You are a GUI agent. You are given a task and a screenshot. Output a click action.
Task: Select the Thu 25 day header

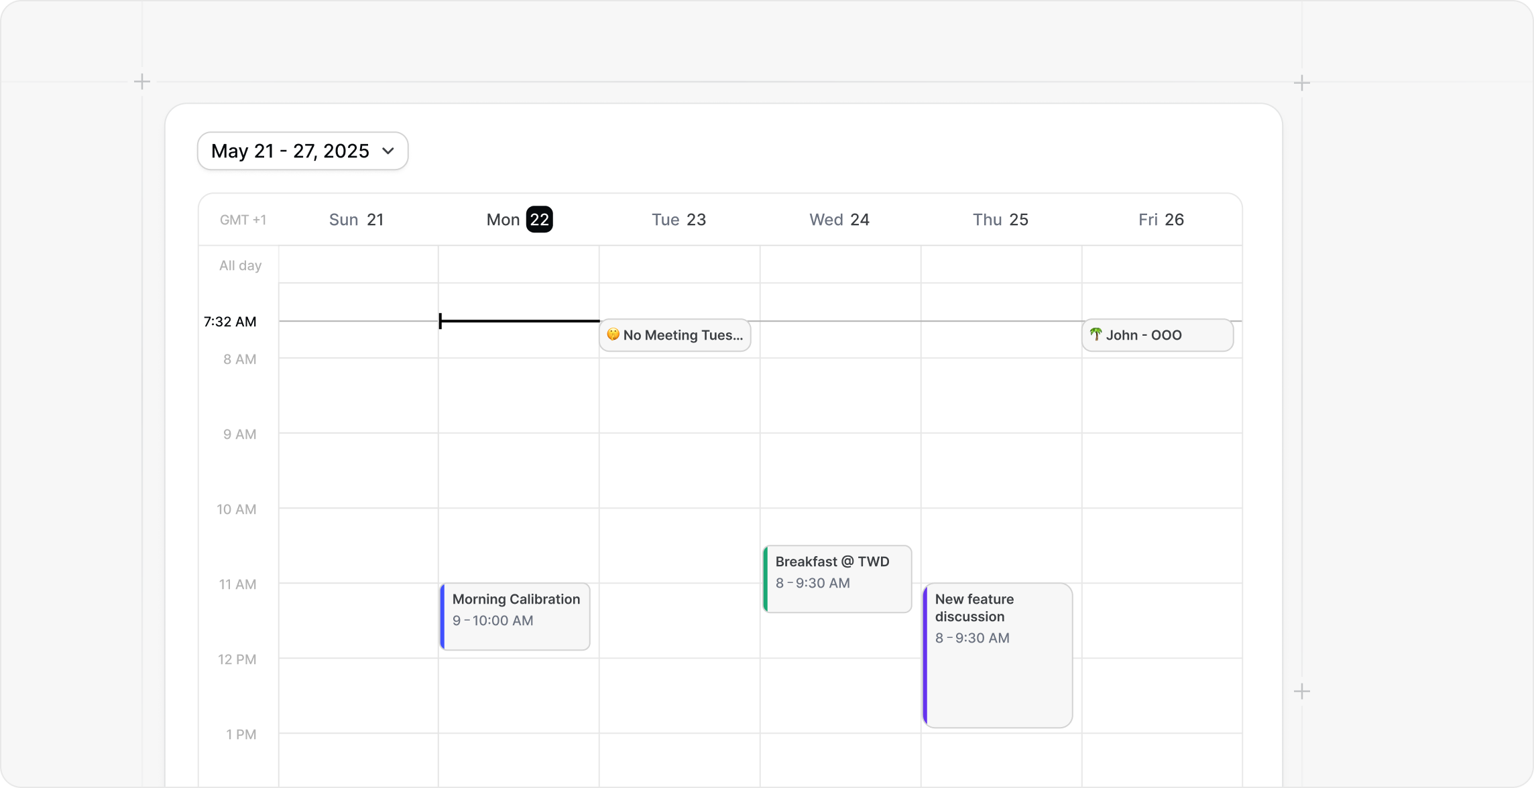[1000, 220]
